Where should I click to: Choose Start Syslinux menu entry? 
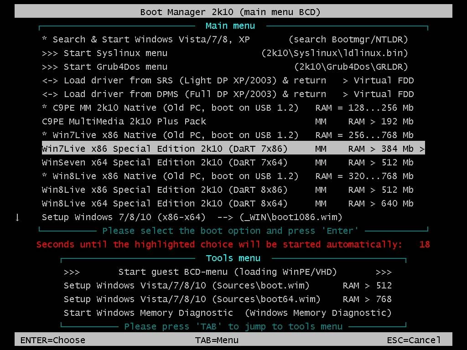pyautogui.click(x=225, y=53)
